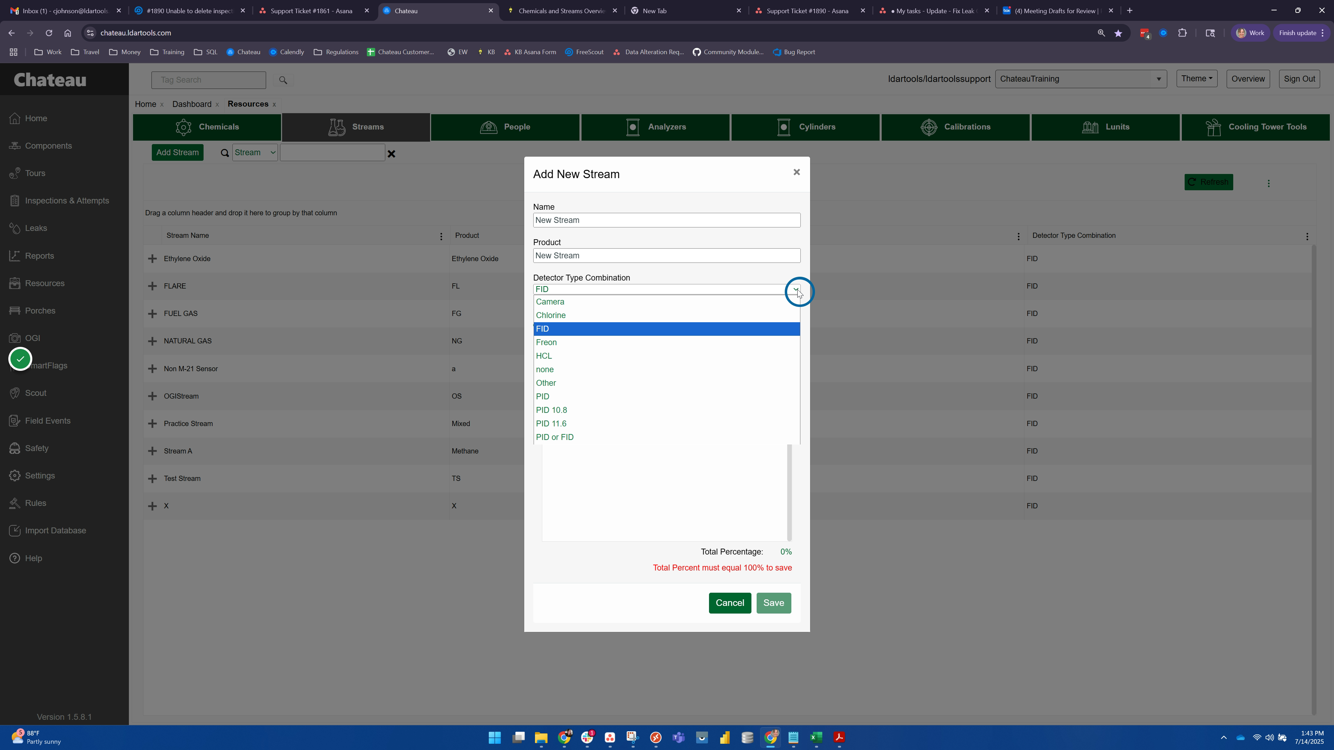The width and height of the screenshot is (1334, 750).
Task: Open the grid options kebab menu
Action: (x=1269, y=183)
